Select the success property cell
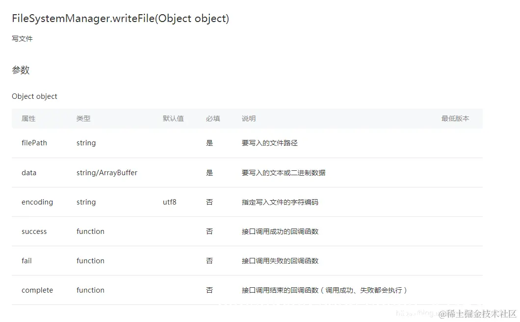The width and height of the screenshot is (520, 322). click(34, 231)
